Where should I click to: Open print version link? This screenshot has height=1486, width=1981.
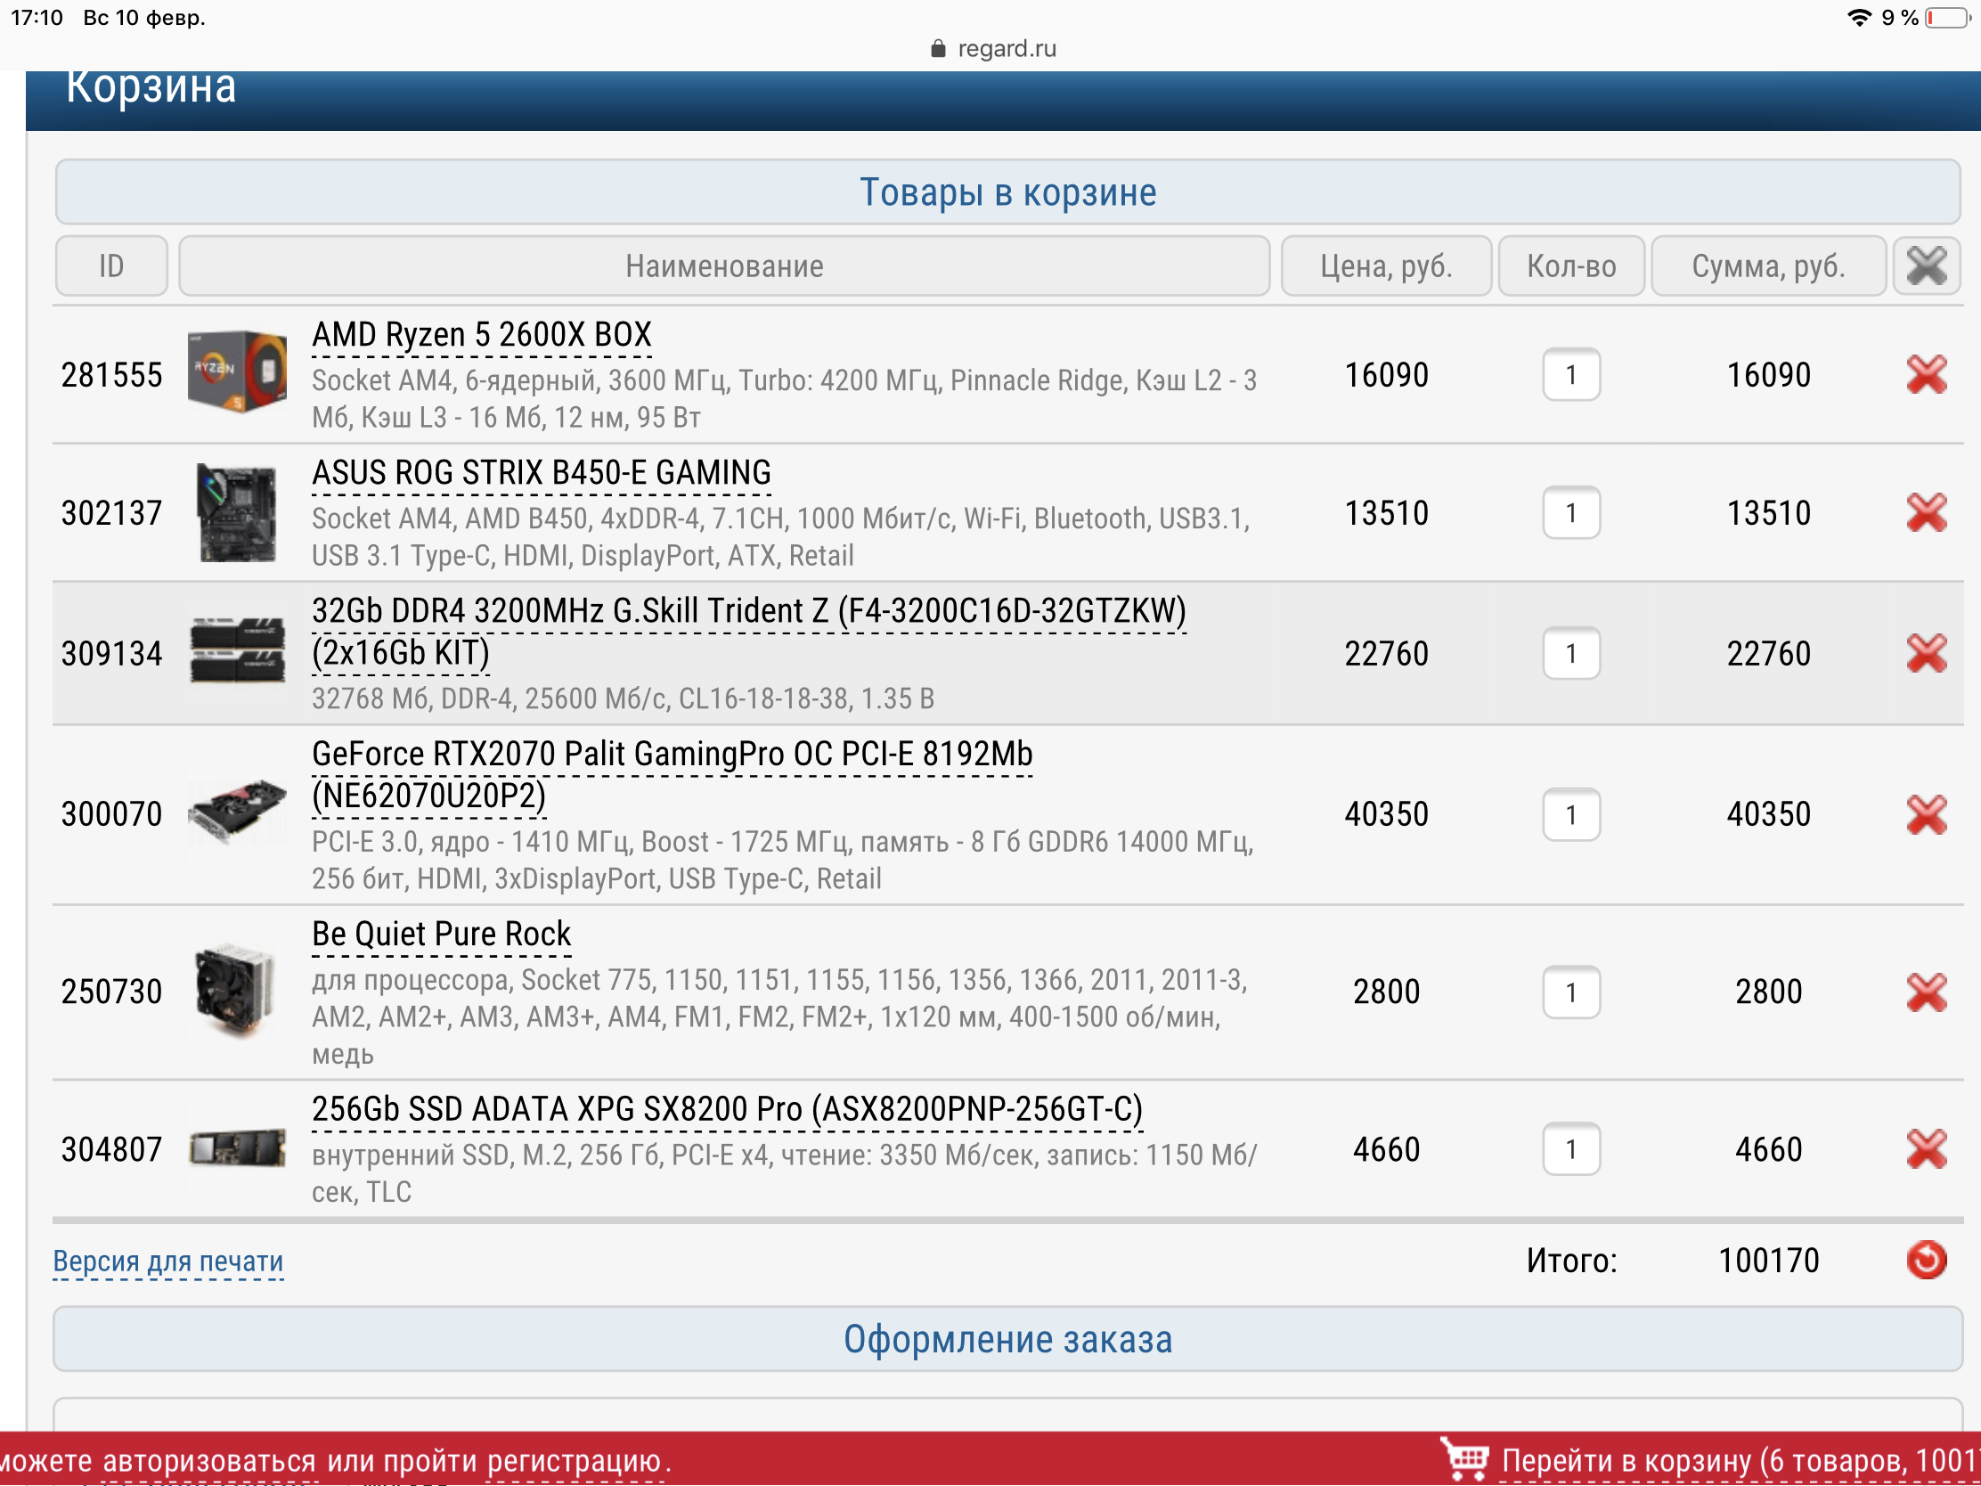[167, 1261]
